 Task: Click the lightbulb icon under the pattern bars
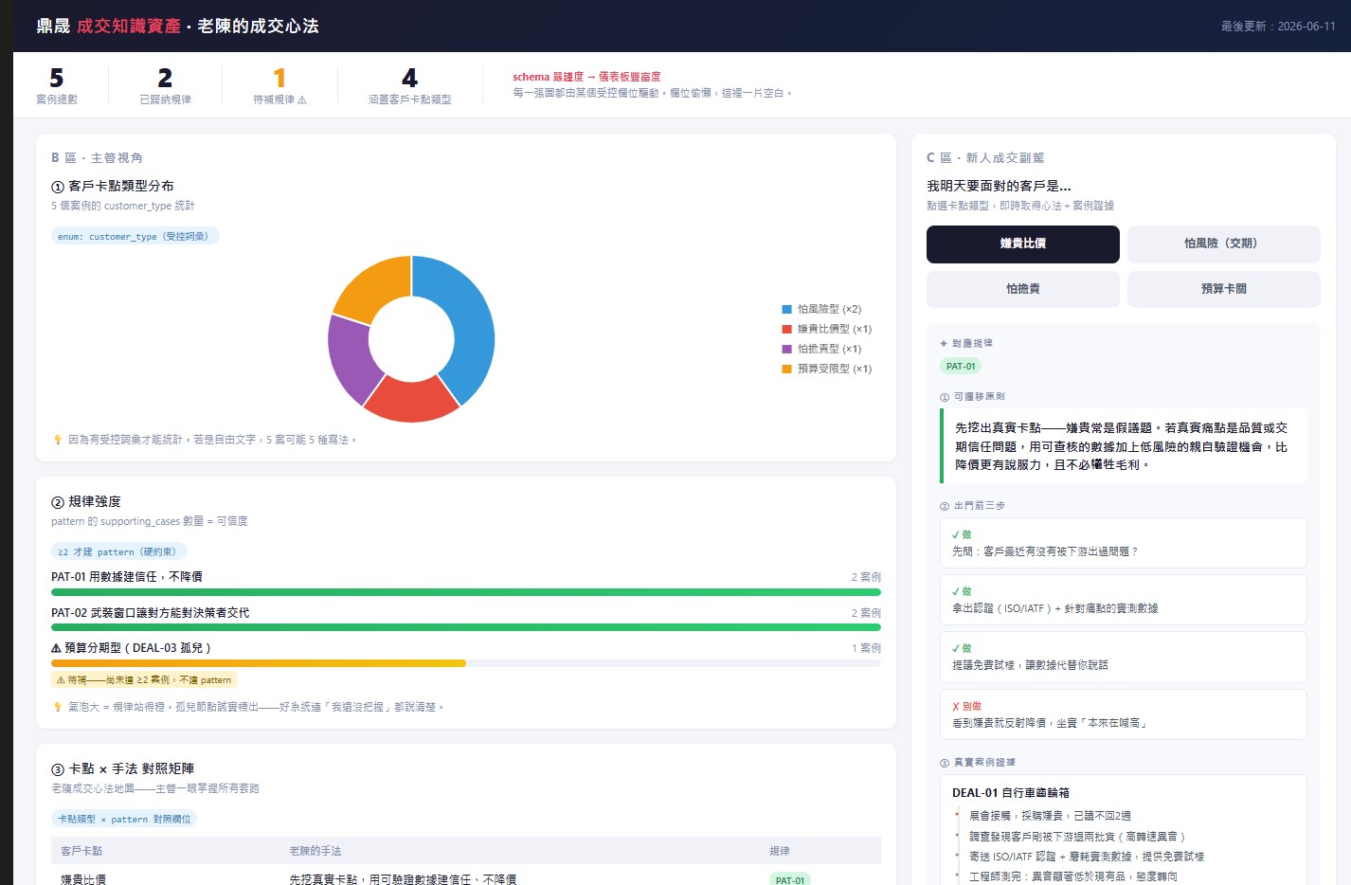coord(58,707)
